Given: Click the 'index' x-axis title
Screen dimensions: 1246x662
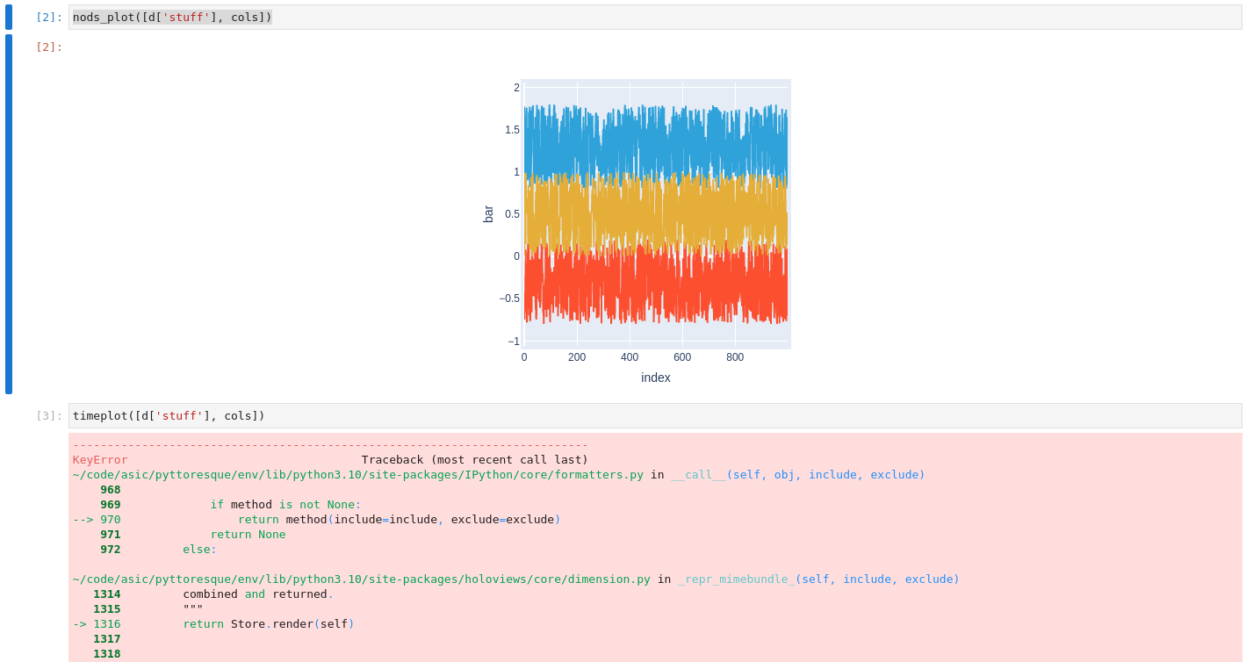Looking at the screenshot, I should 656,378.
